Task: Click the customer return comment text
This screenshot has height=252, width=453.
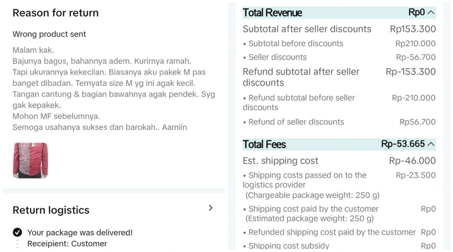Action: [114, 89]
